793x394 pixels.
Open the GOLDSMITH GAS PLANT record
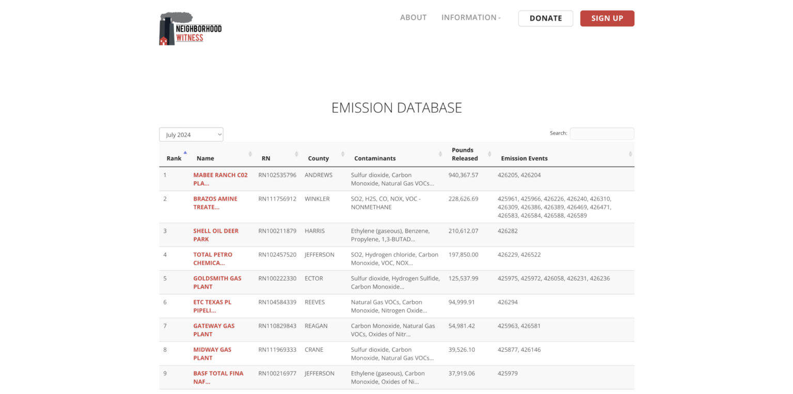217,282
